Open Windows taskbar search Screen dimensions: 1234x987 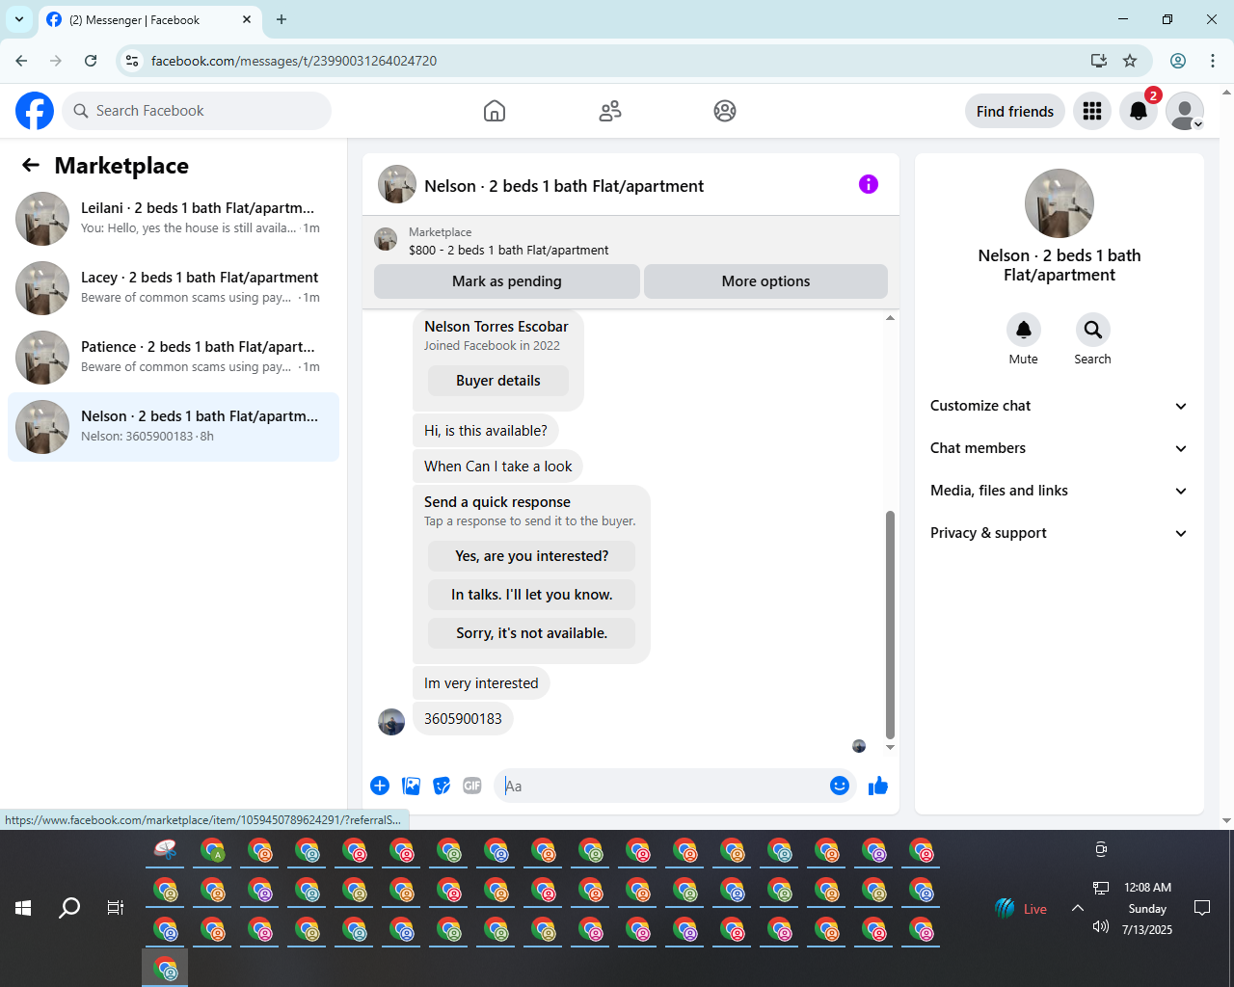coord(69,908)
